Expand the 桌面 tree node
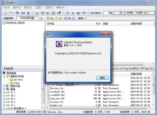 (x=4, y=89)
